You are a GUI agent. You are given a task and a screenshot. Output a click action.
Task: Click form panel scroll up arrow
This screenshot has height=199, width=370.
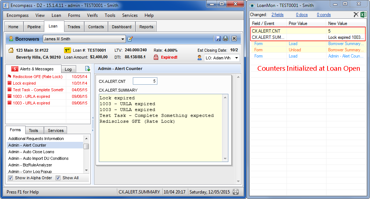point(238,77)
